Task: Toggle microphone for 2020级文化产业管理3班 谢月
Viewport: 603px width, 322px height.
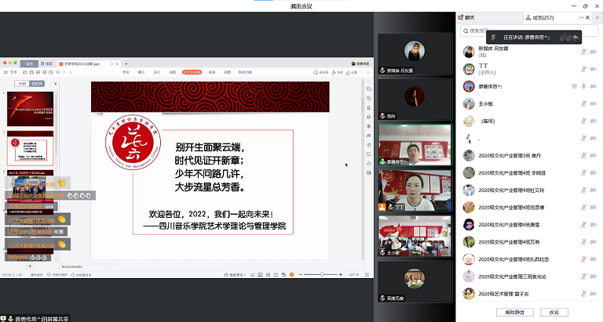Action: click(x=583, y=154)
